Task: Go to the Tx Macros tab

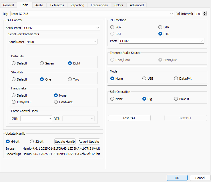Action: (57, 5)
